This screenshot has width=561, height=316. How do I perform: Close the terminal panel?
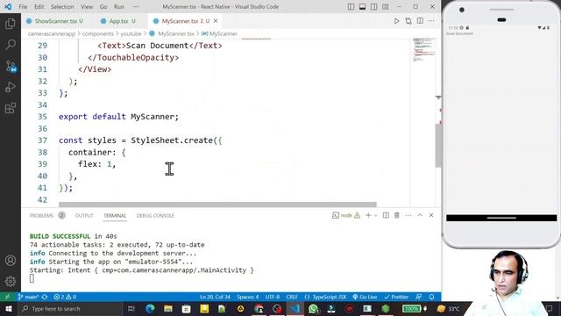[x=431, y=215]
